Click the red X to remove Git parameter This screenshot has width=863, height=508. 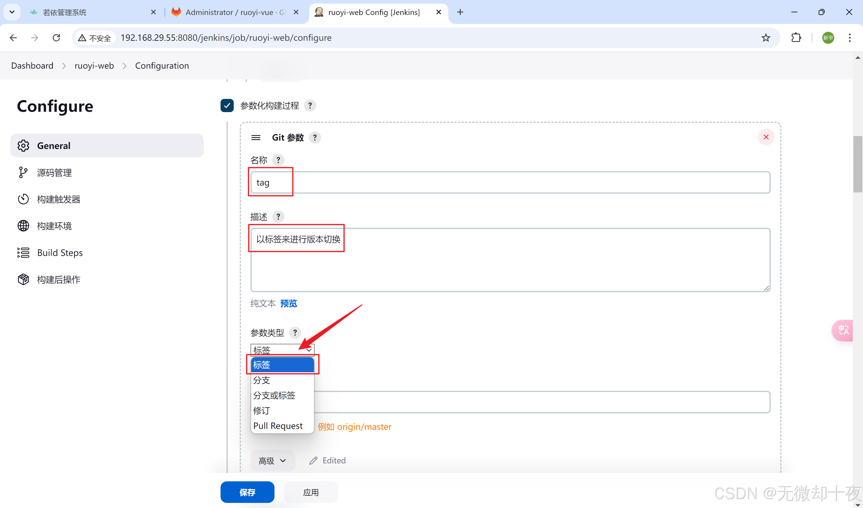click(766, 137)
